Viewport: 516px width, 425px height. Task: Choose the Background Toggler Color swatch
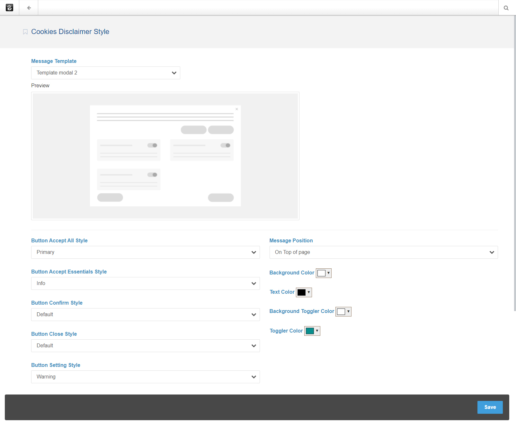click(x=343, y=312)
